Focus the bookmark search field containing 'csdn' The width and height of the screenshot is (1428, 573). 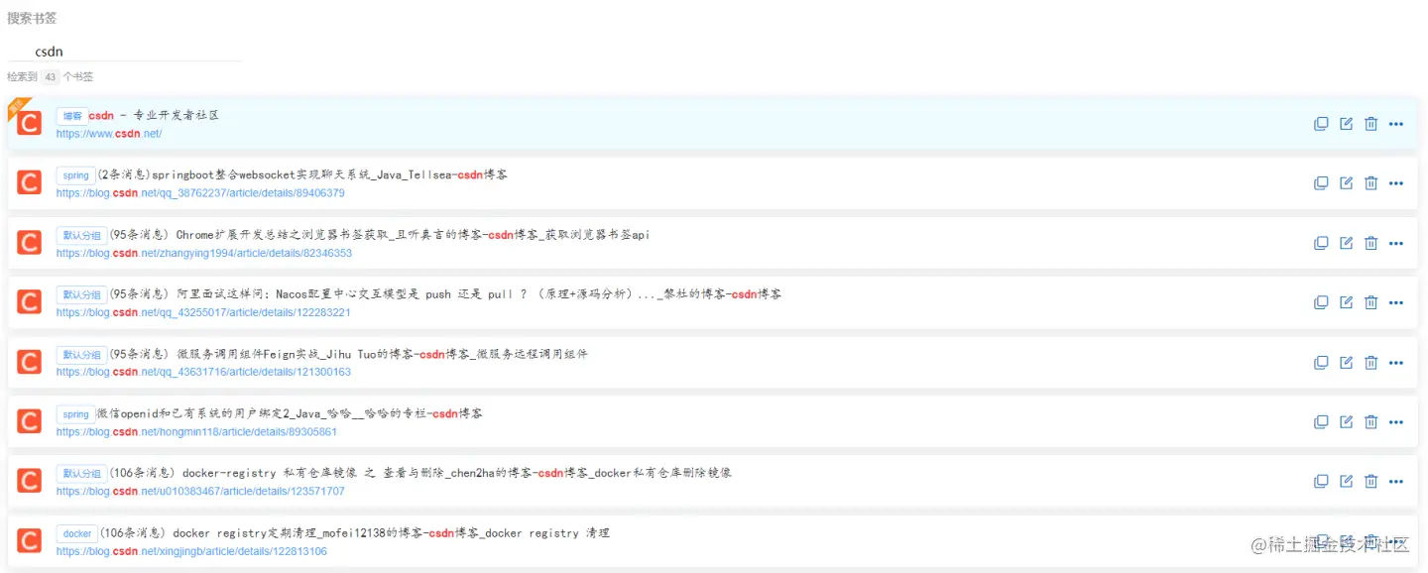[x=124, y=52]
